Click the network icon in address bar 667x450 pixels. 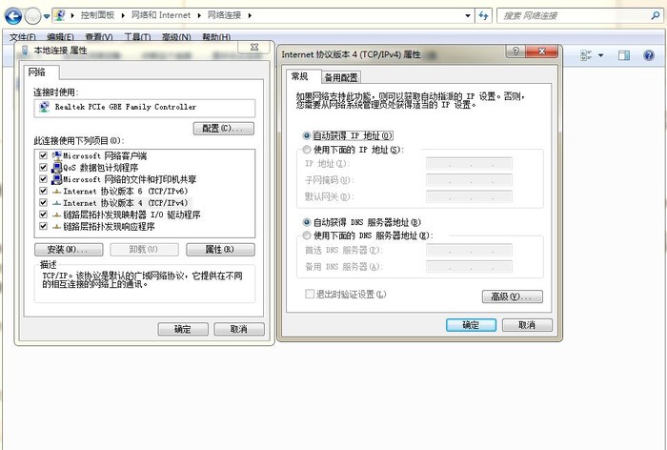pos(61,15)
